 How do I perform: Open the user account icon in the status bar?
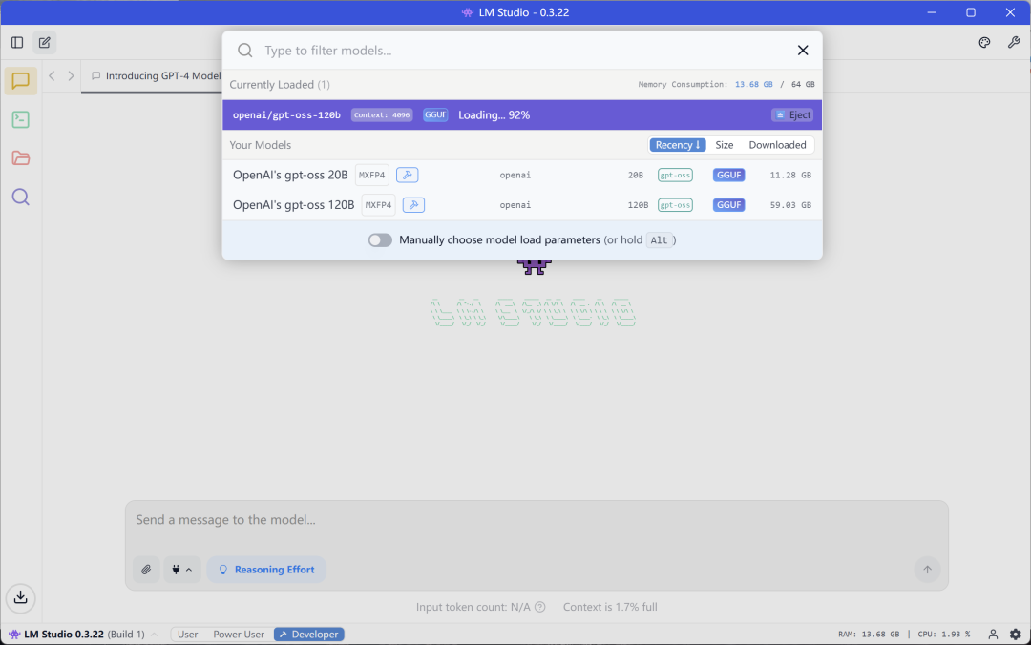coord(993,635)
